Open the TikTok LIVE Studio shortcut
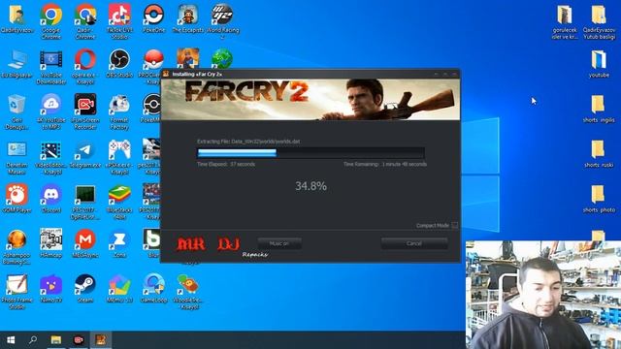This screenshot has height=349, width=621. coord(119,21)
